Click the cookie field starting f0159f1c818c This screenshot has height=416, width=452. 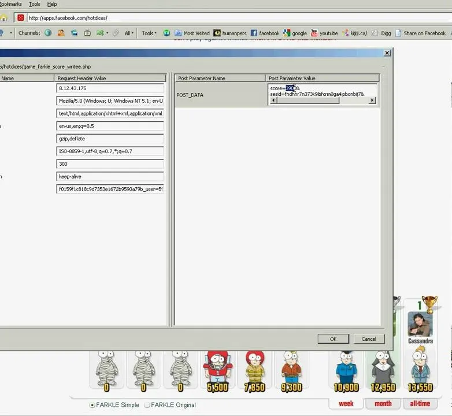coord(110,189)
